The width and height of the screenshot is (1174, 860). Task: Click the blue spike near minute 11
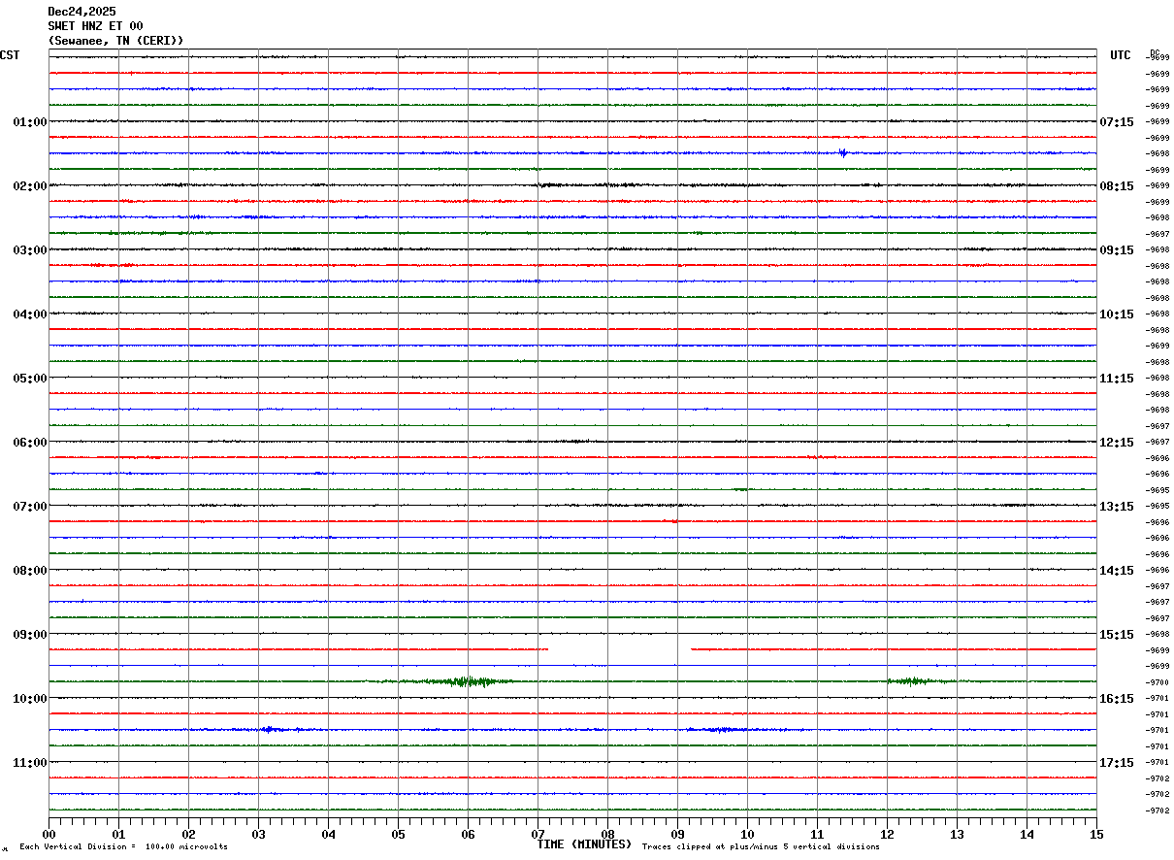[843, 152]
